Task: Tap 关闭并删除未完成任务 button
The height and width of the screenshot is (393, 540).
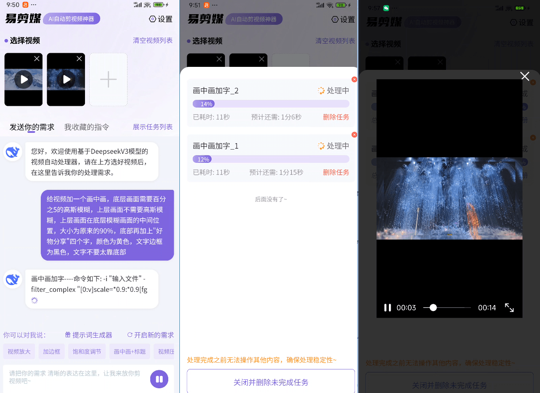Action: click(271, 383)
